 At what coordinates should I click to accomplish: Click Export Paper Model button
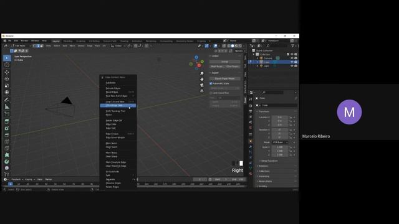coord(224,78)
